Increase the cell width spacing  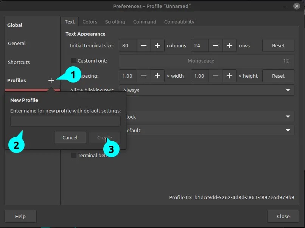(157, 76)
